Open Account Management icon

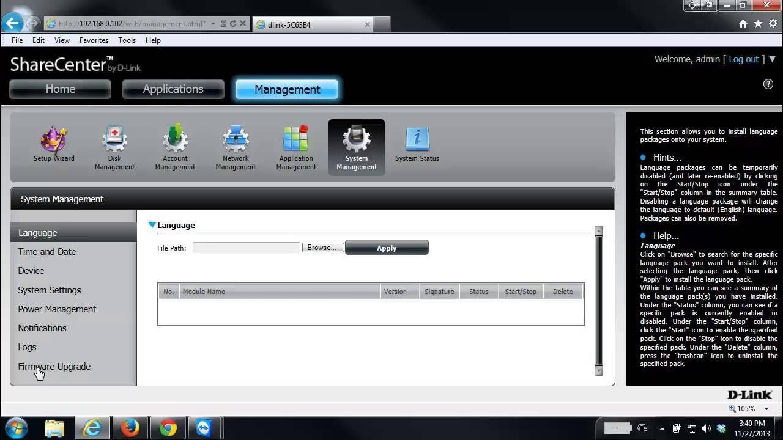(x=175, y=148)
